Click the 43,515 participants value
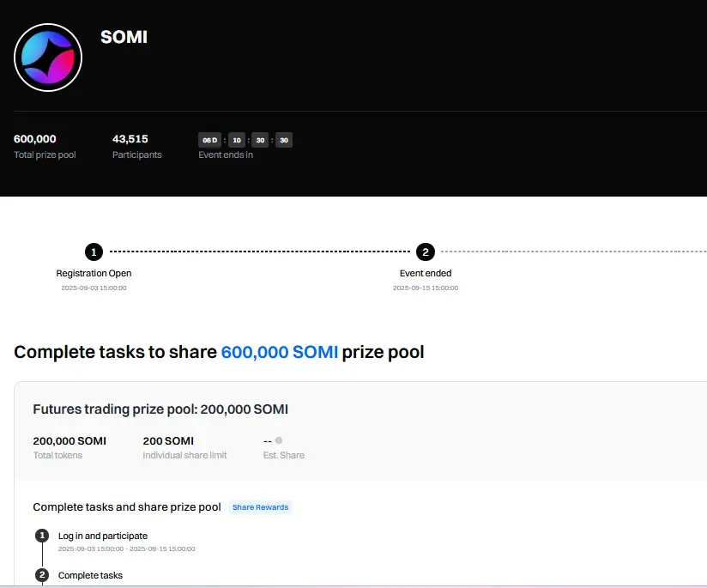This screenshot has height=588, width=707. pos(130,139)
